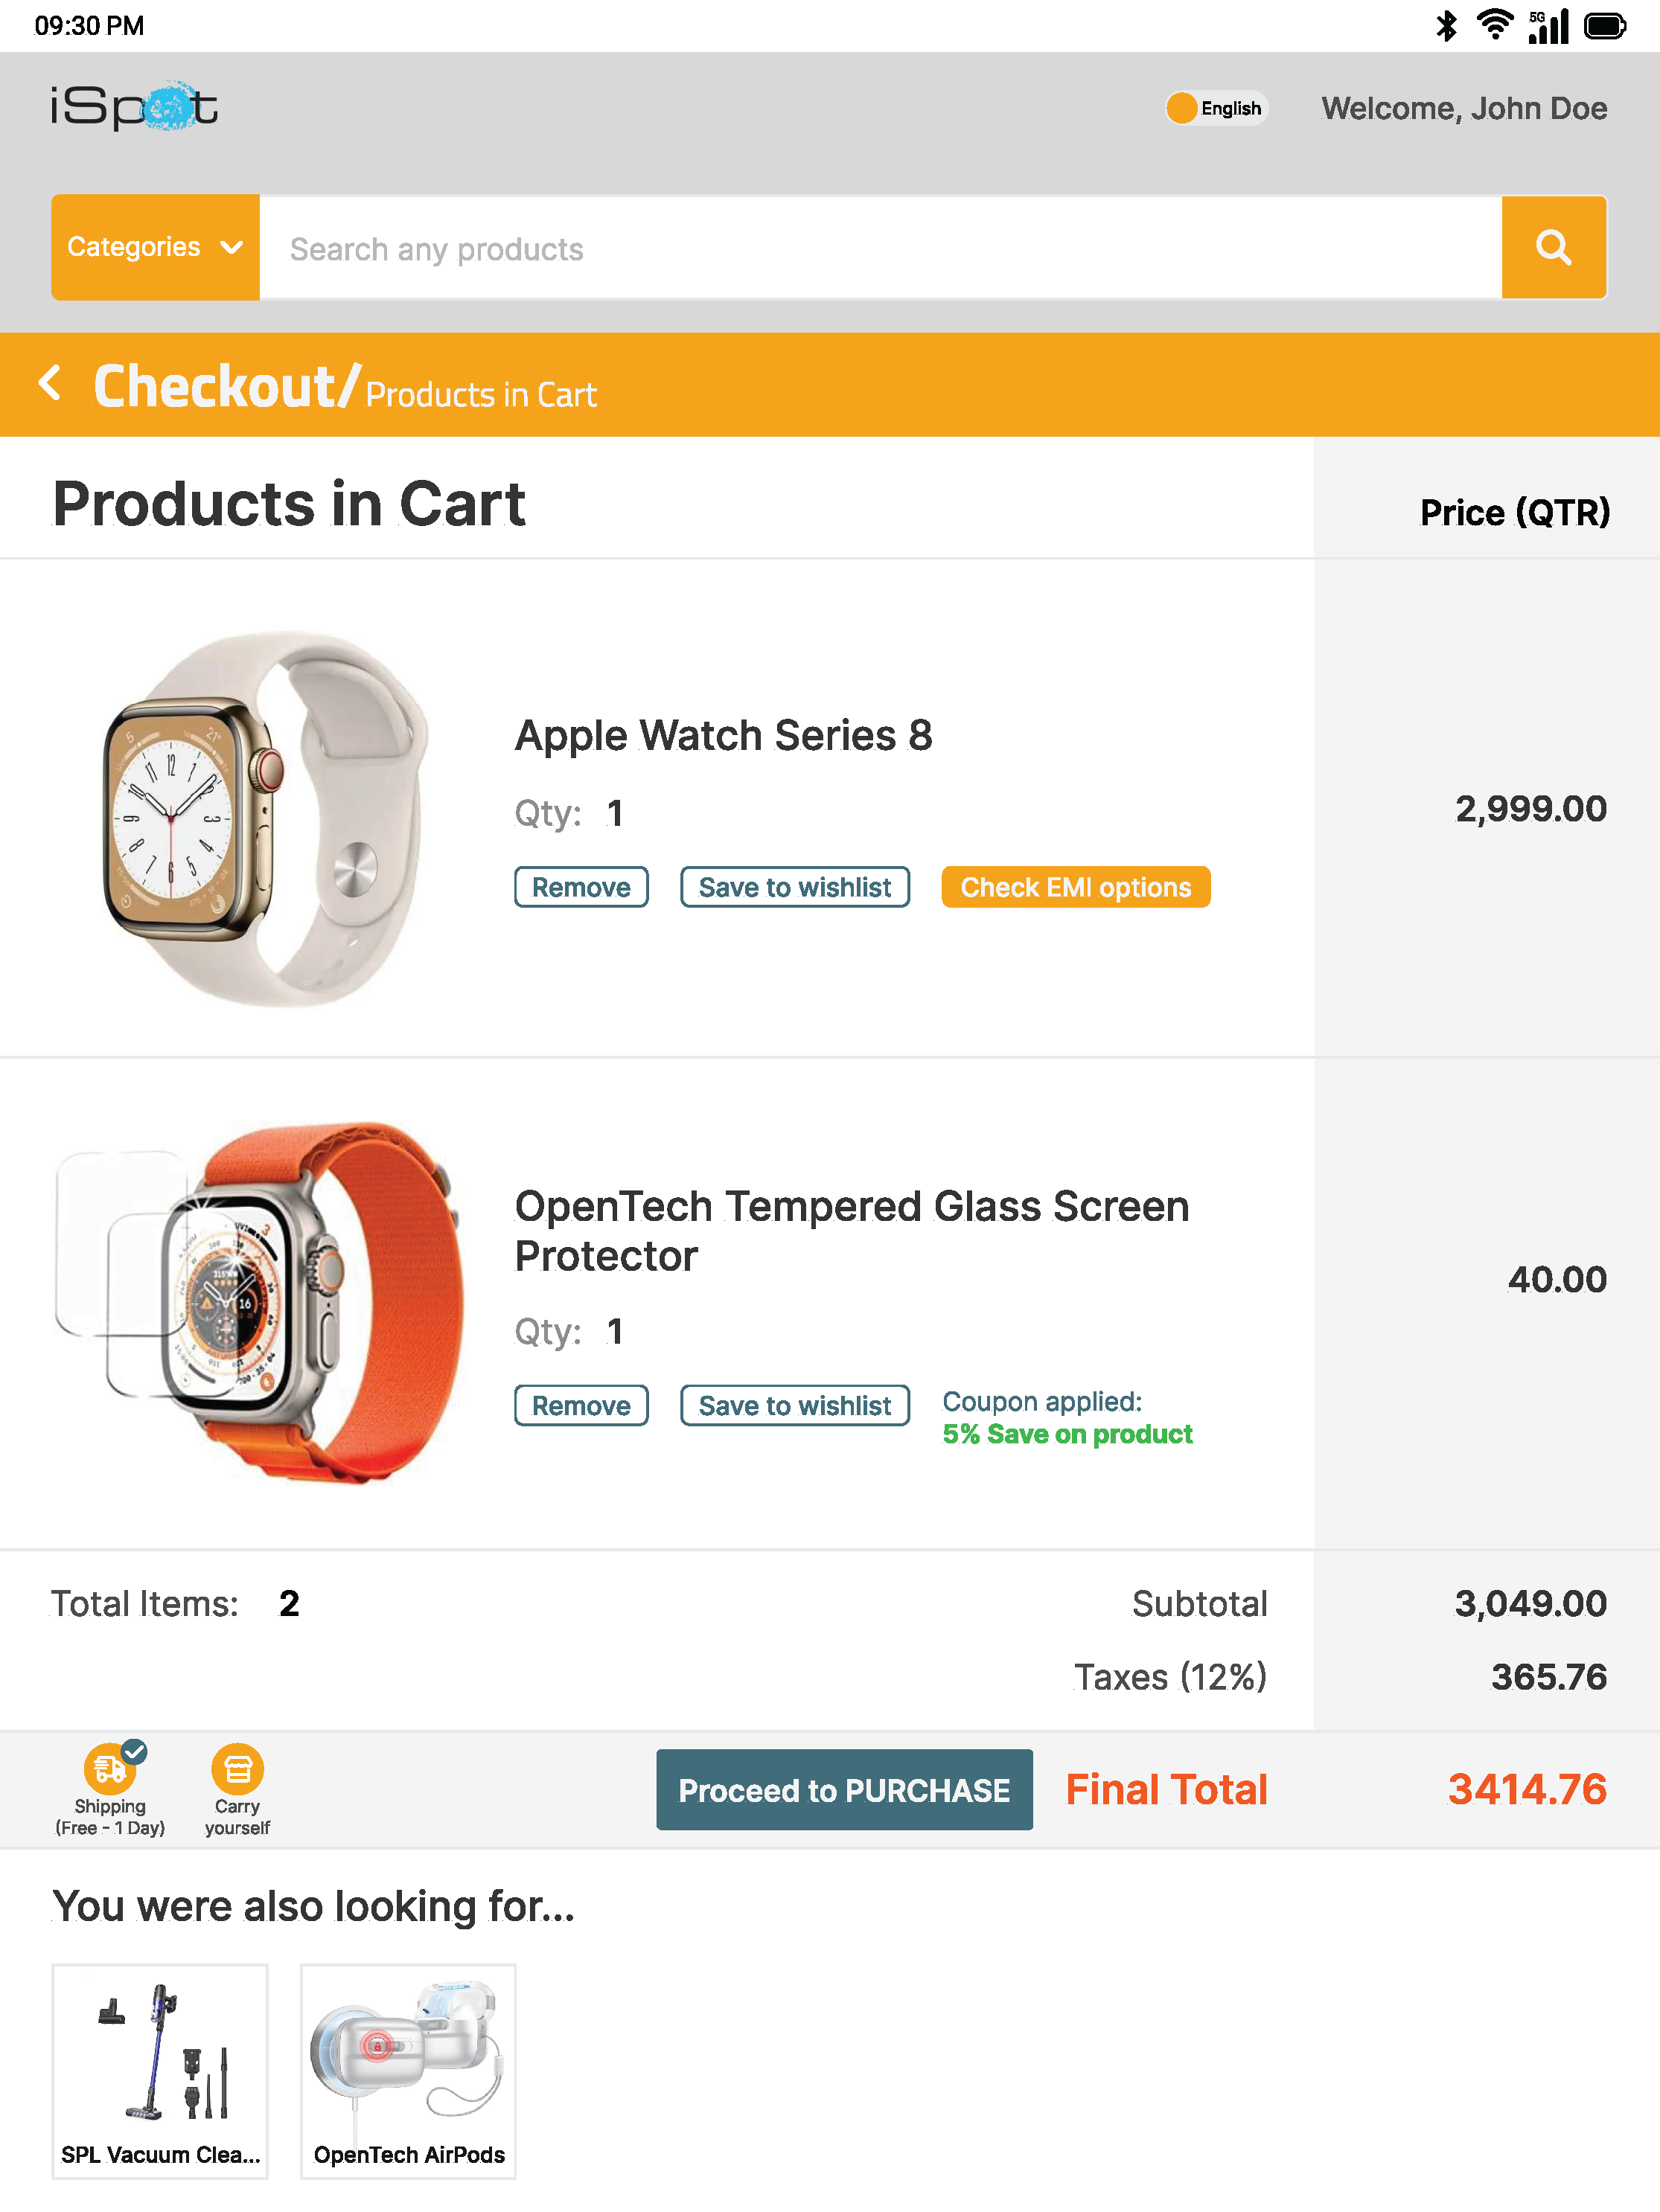Tap the 5G signal strength icon
1660x2212 pixels.
1548,26
